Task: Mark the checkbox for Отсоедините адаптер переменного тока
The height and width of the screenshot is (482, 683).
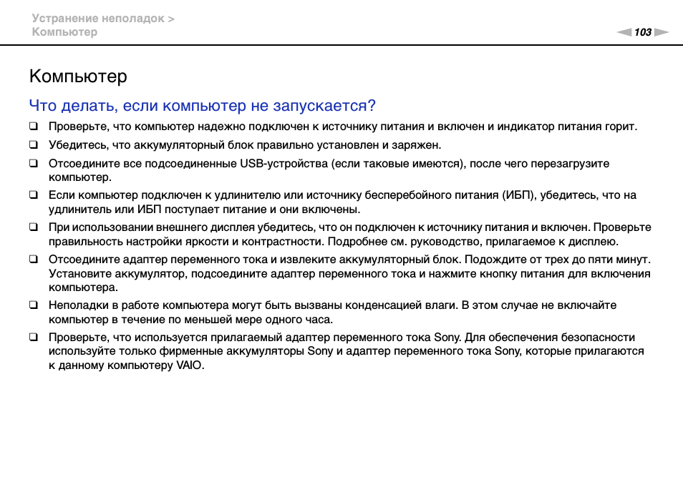Action: 34,260
